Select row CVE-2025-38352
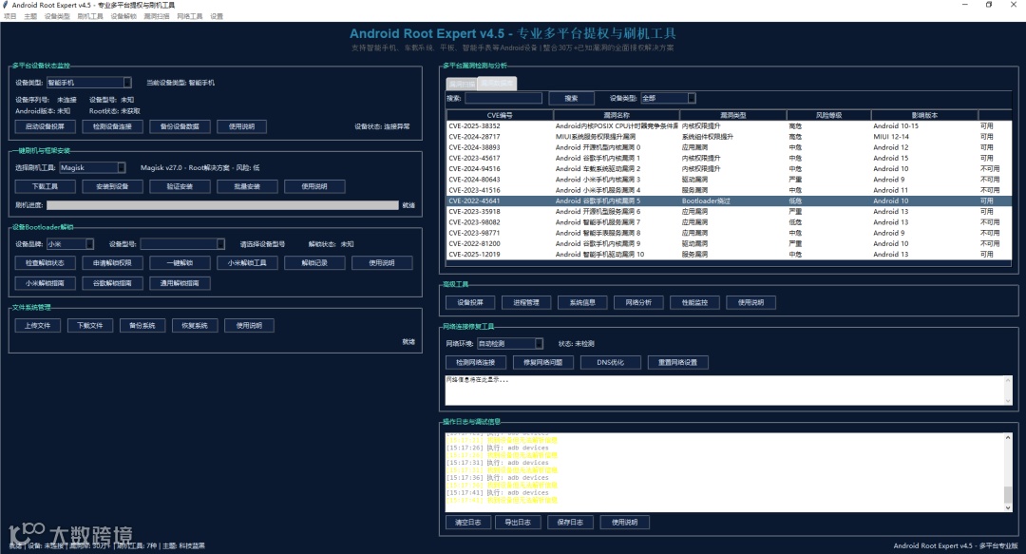Viewport: 1026px width, 554px height. tap(729, 125)
